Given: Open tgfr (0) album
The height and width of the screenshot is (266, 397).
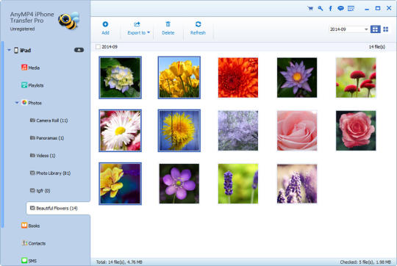Looking at the screenshot, I should point(40,190).
